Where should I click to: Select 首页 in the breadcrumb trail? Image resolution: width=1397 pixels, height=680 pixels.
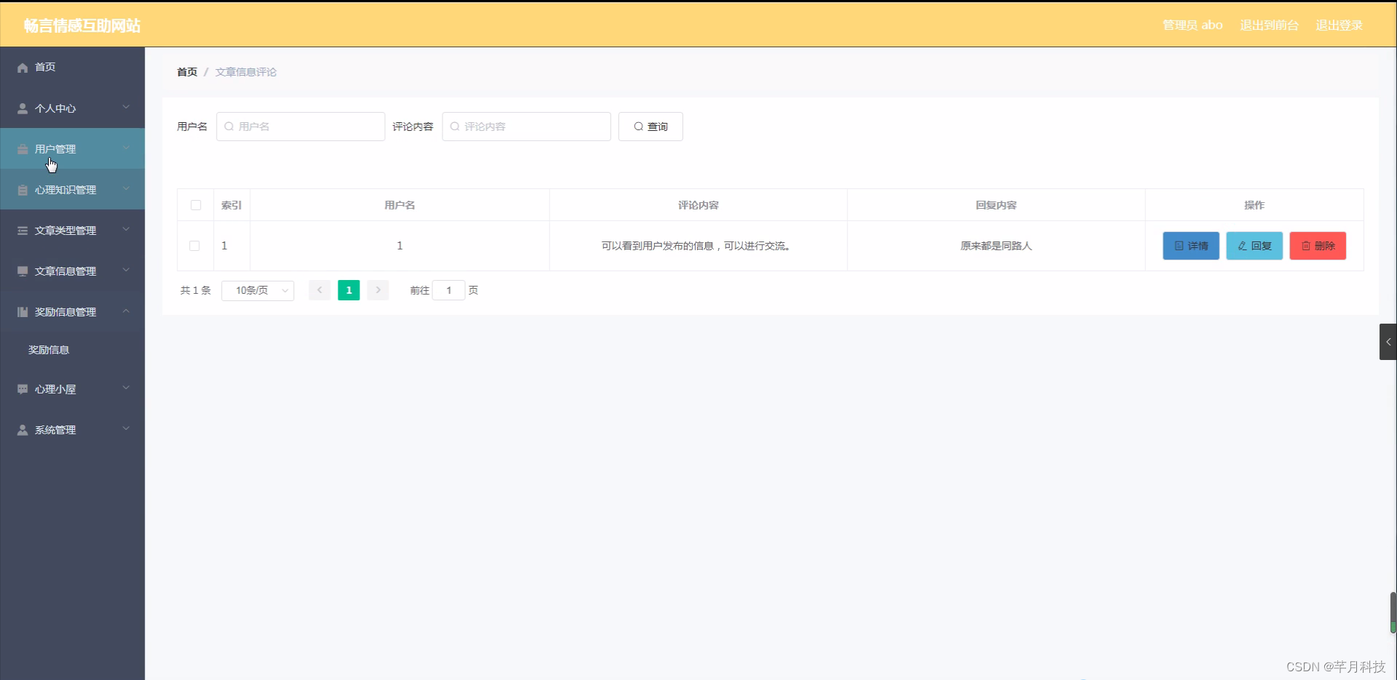186,72
